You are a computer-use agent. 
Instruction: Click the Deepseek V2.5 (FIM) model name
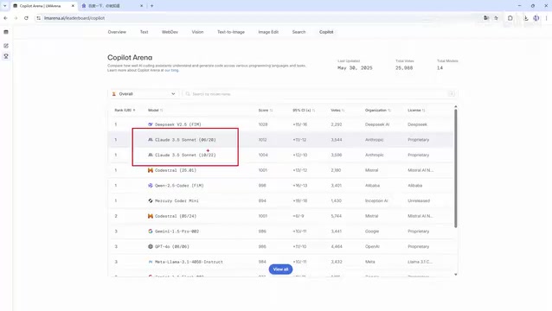(x=178, y=124)
